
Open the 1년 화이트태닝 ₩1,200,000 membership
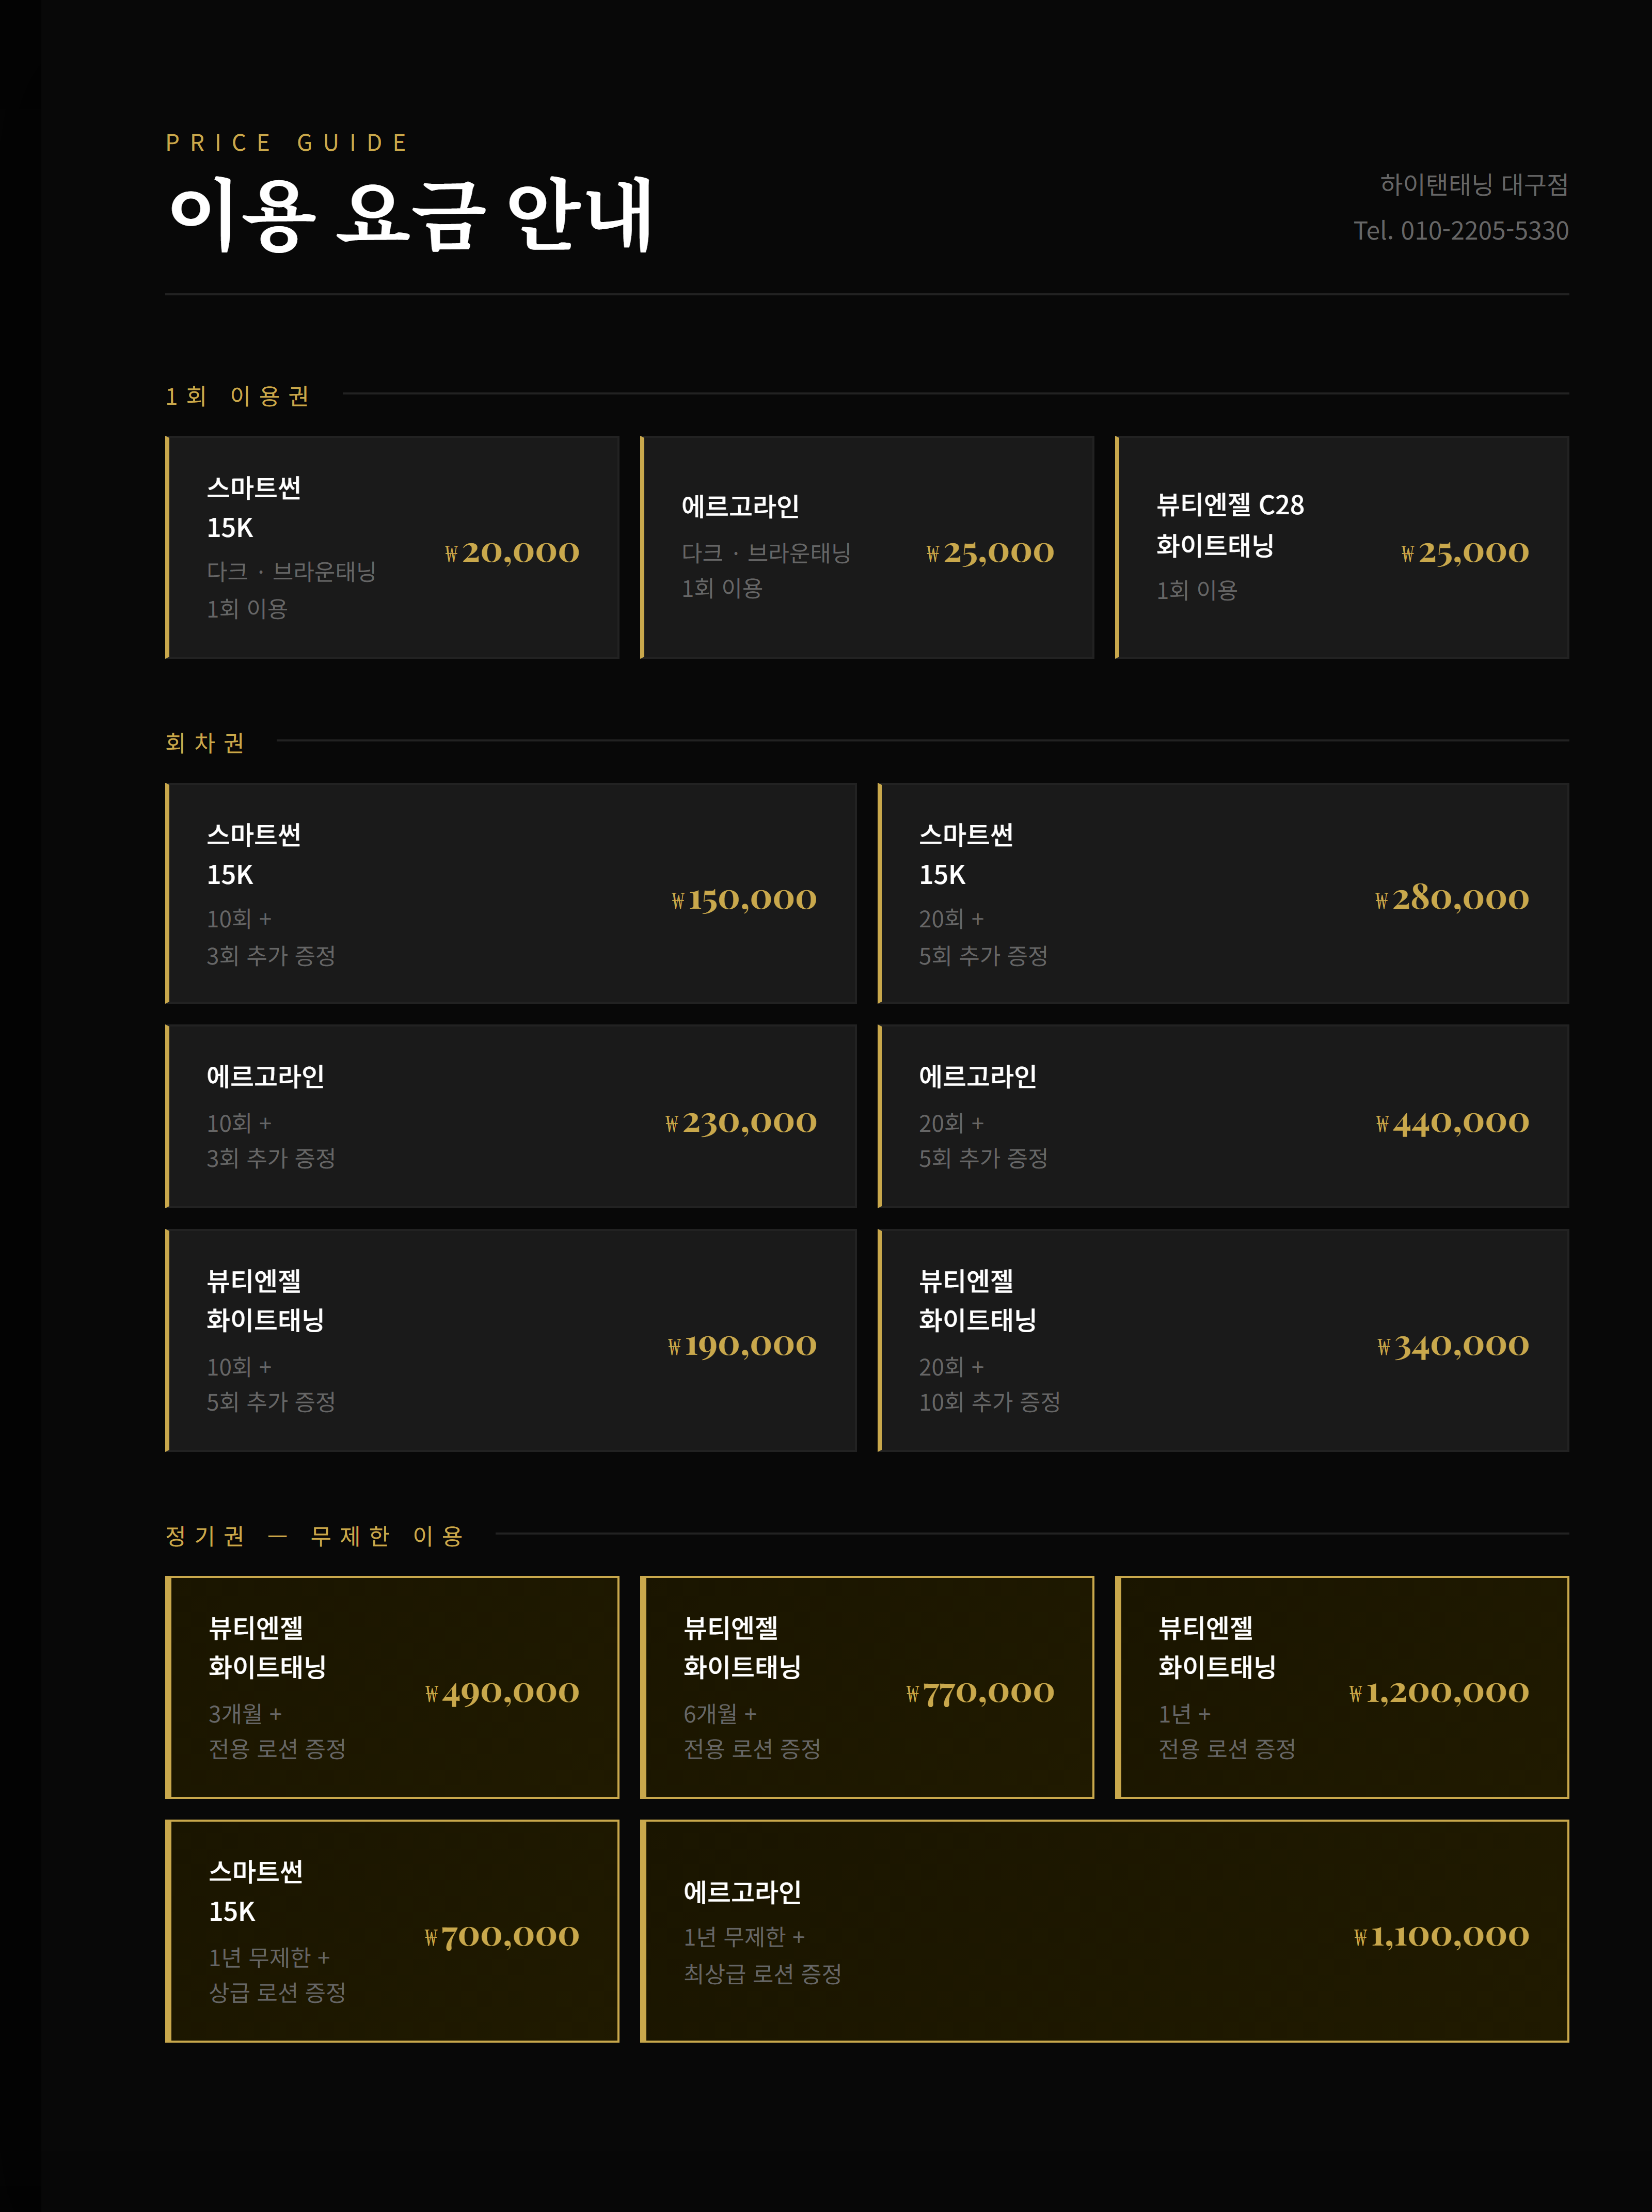(1342, 1687)
